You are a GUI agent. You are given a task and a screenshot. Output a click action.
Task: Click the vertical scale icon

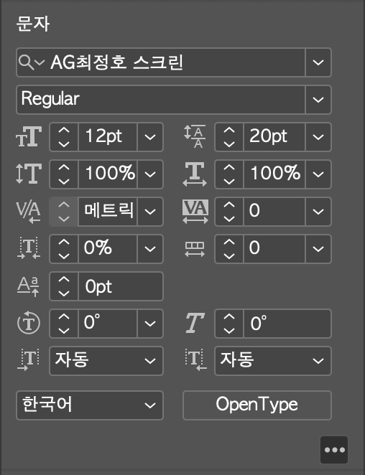29,174
